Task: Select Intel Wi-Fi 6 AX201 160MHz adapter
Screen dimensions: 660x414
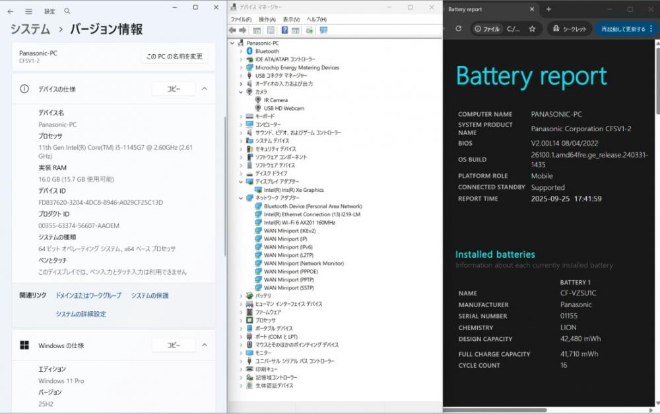Action: click(x=299, y=223)
